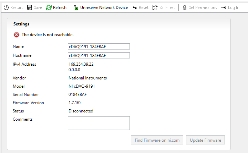The image size is (248, 153).
Task: Select Unreserve Network Device text
Action: (x=104, y=8)
